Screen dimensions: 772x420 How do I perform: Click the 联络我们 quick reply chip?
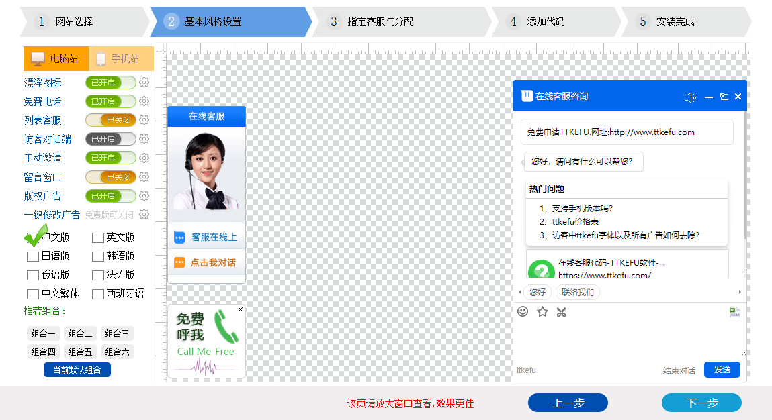pos(578,292)
